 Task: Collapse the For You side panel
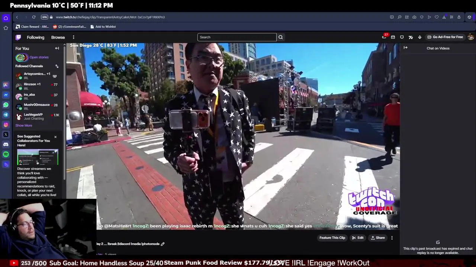pos(57,48)
